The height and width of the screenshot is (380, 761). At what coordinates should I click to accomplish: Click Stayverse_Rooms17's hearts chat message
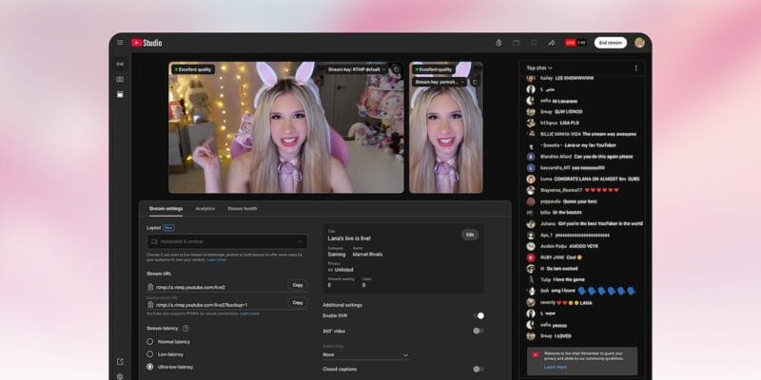[x=579, y=190]
